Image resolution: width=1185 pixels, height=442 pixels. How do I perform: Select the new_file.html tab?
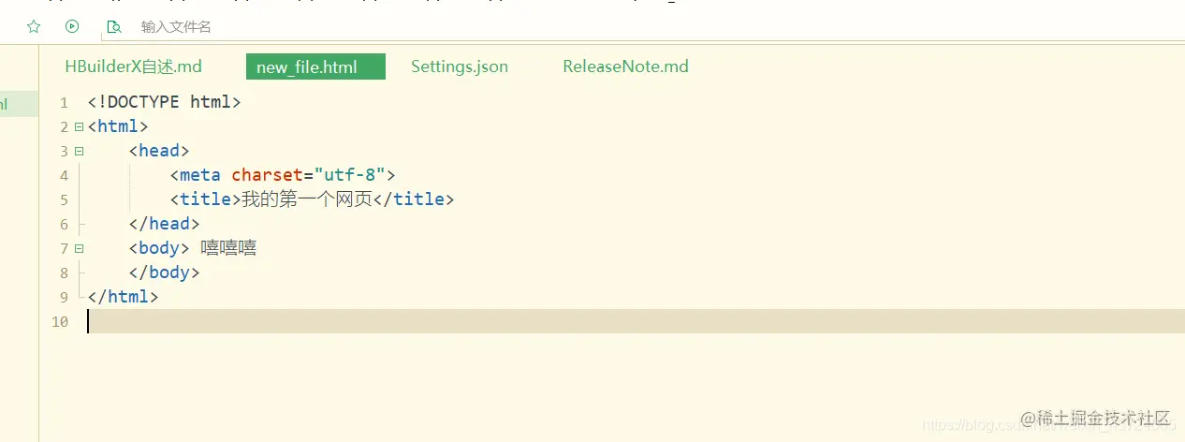click(315, 66)
